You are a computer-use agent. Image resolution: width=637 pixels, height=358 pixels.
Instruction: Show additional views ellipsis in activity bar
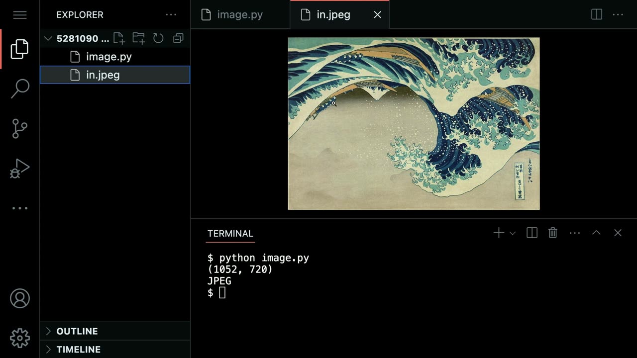20,208
